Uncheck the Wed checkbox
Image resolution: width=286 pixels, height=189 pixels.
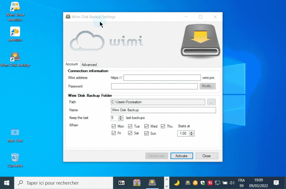point(147,126)
